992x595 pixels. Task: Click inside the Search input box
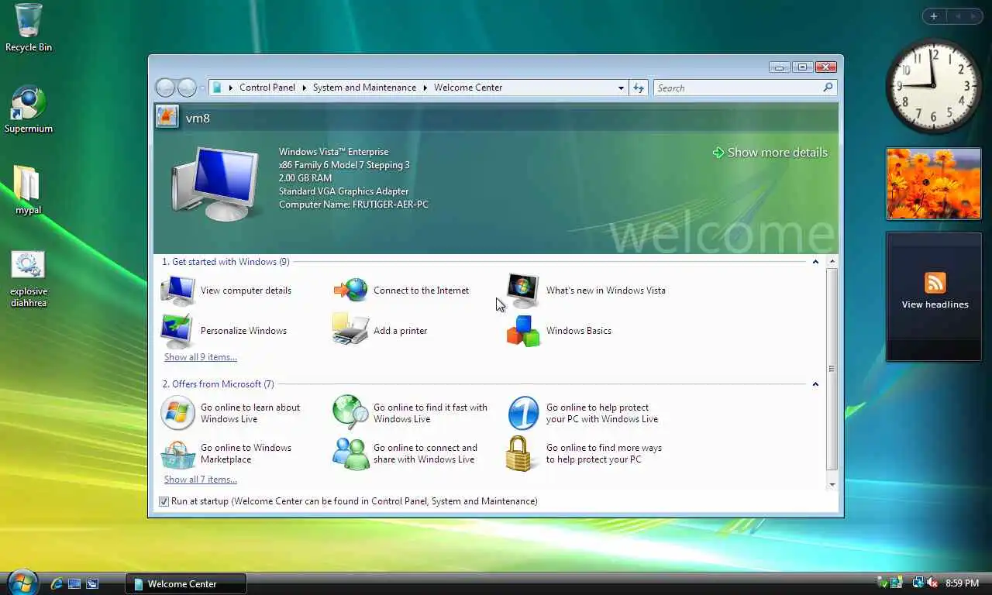[x=738, y=88]
